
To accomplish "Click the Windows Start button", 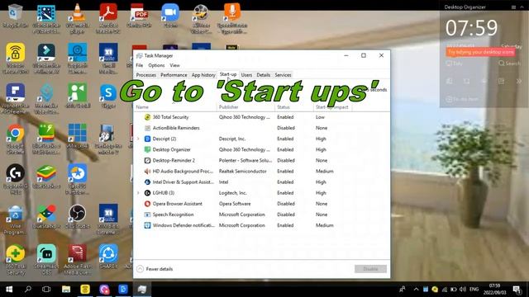I will point(9,290).
